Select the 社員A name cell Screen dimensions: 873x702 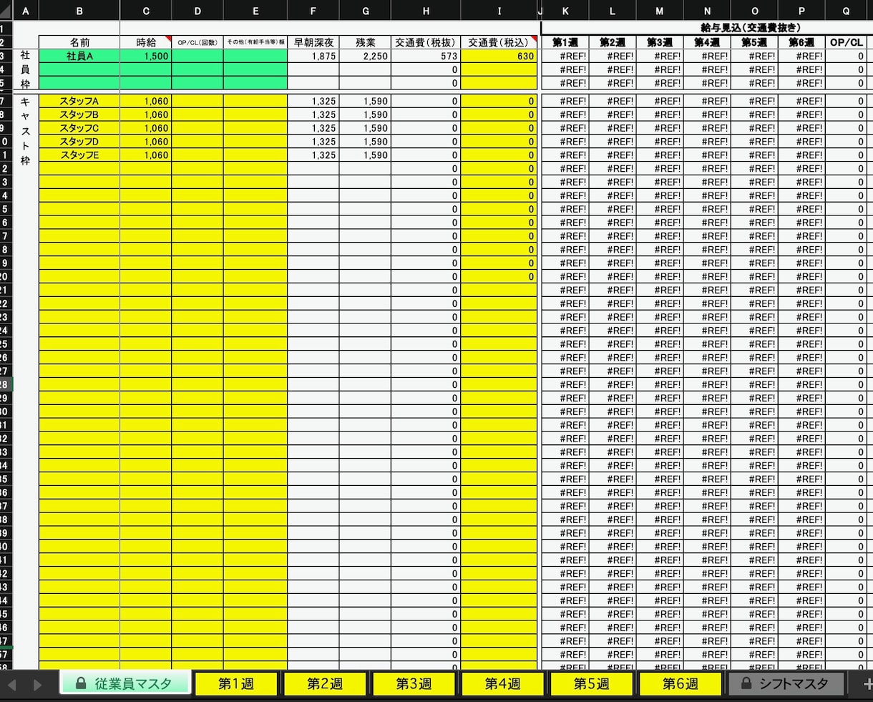(x=79, y=56)
